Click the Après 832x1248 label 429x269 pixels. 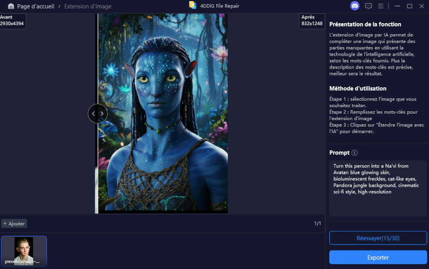tap(312, 21)
